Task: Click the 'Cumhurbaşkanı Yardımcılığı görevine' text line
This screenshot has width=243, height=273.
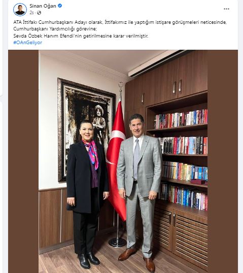Action: [x=55, y=29]
